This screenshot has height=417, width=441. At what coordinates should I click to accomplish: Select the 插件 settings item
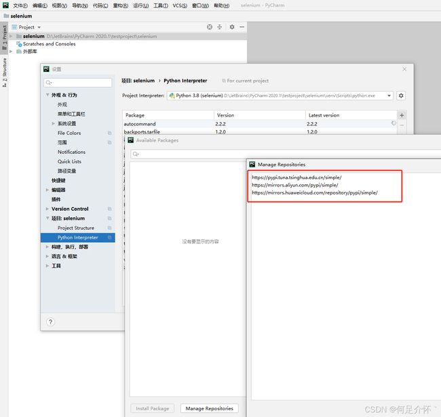tap(56, 199)
